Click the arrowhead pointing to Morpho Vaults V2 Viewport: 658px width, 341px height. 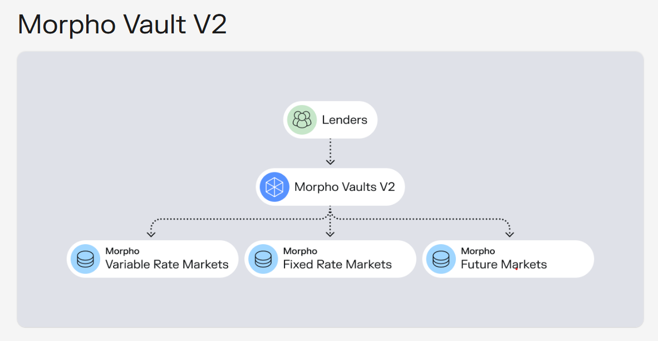(x=330, y=162)
